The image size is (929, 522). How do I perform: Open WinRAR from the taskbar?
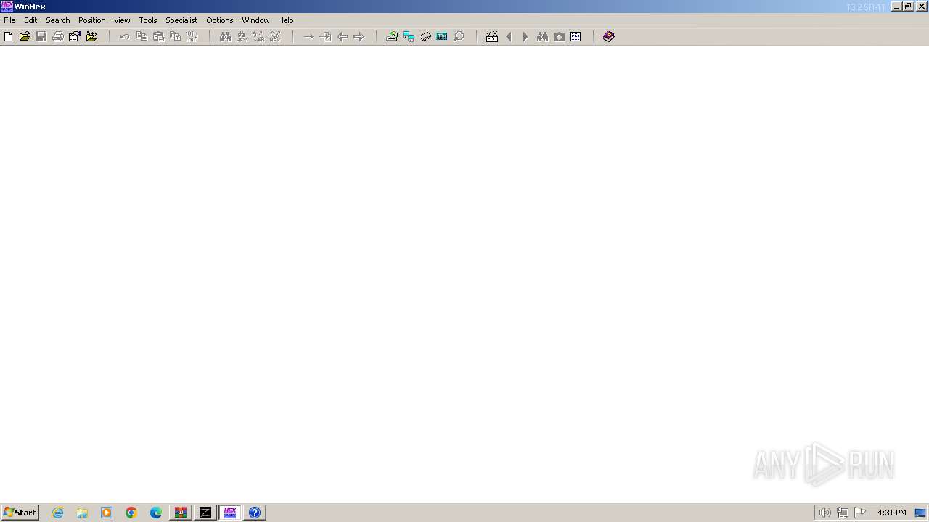click(x=181, y=513)
